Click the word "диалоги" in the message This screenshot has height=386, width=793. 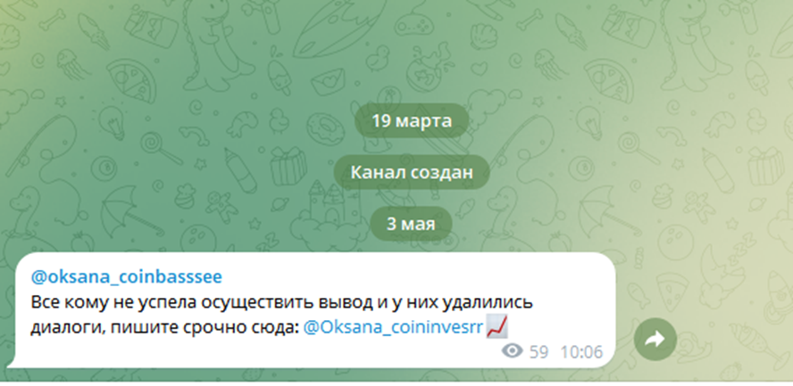pyautogui.click(x=66, y=328)
